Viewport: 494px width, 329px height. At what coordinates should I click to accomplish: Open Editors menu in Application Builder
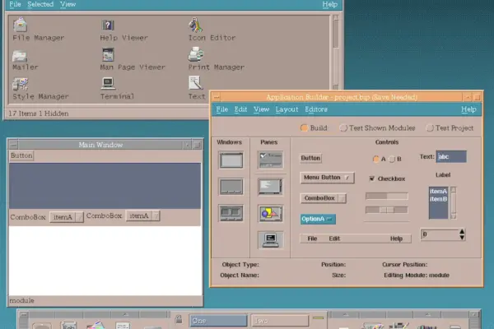[x=316, y=109]
